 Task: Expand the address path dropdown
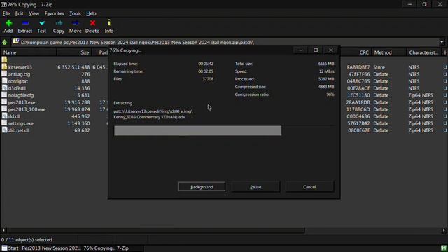coord(442,42)
